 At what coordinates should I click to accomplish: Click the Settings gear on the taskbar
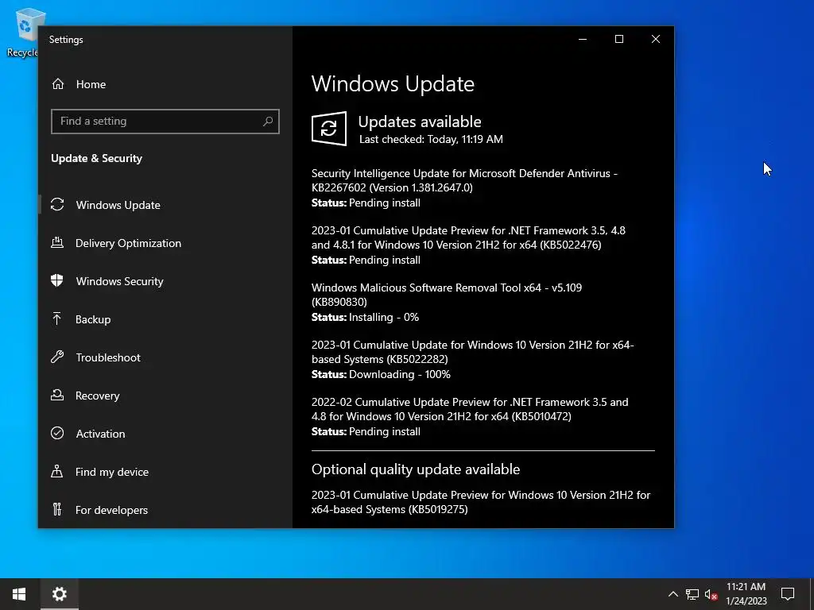coord(60,594)
